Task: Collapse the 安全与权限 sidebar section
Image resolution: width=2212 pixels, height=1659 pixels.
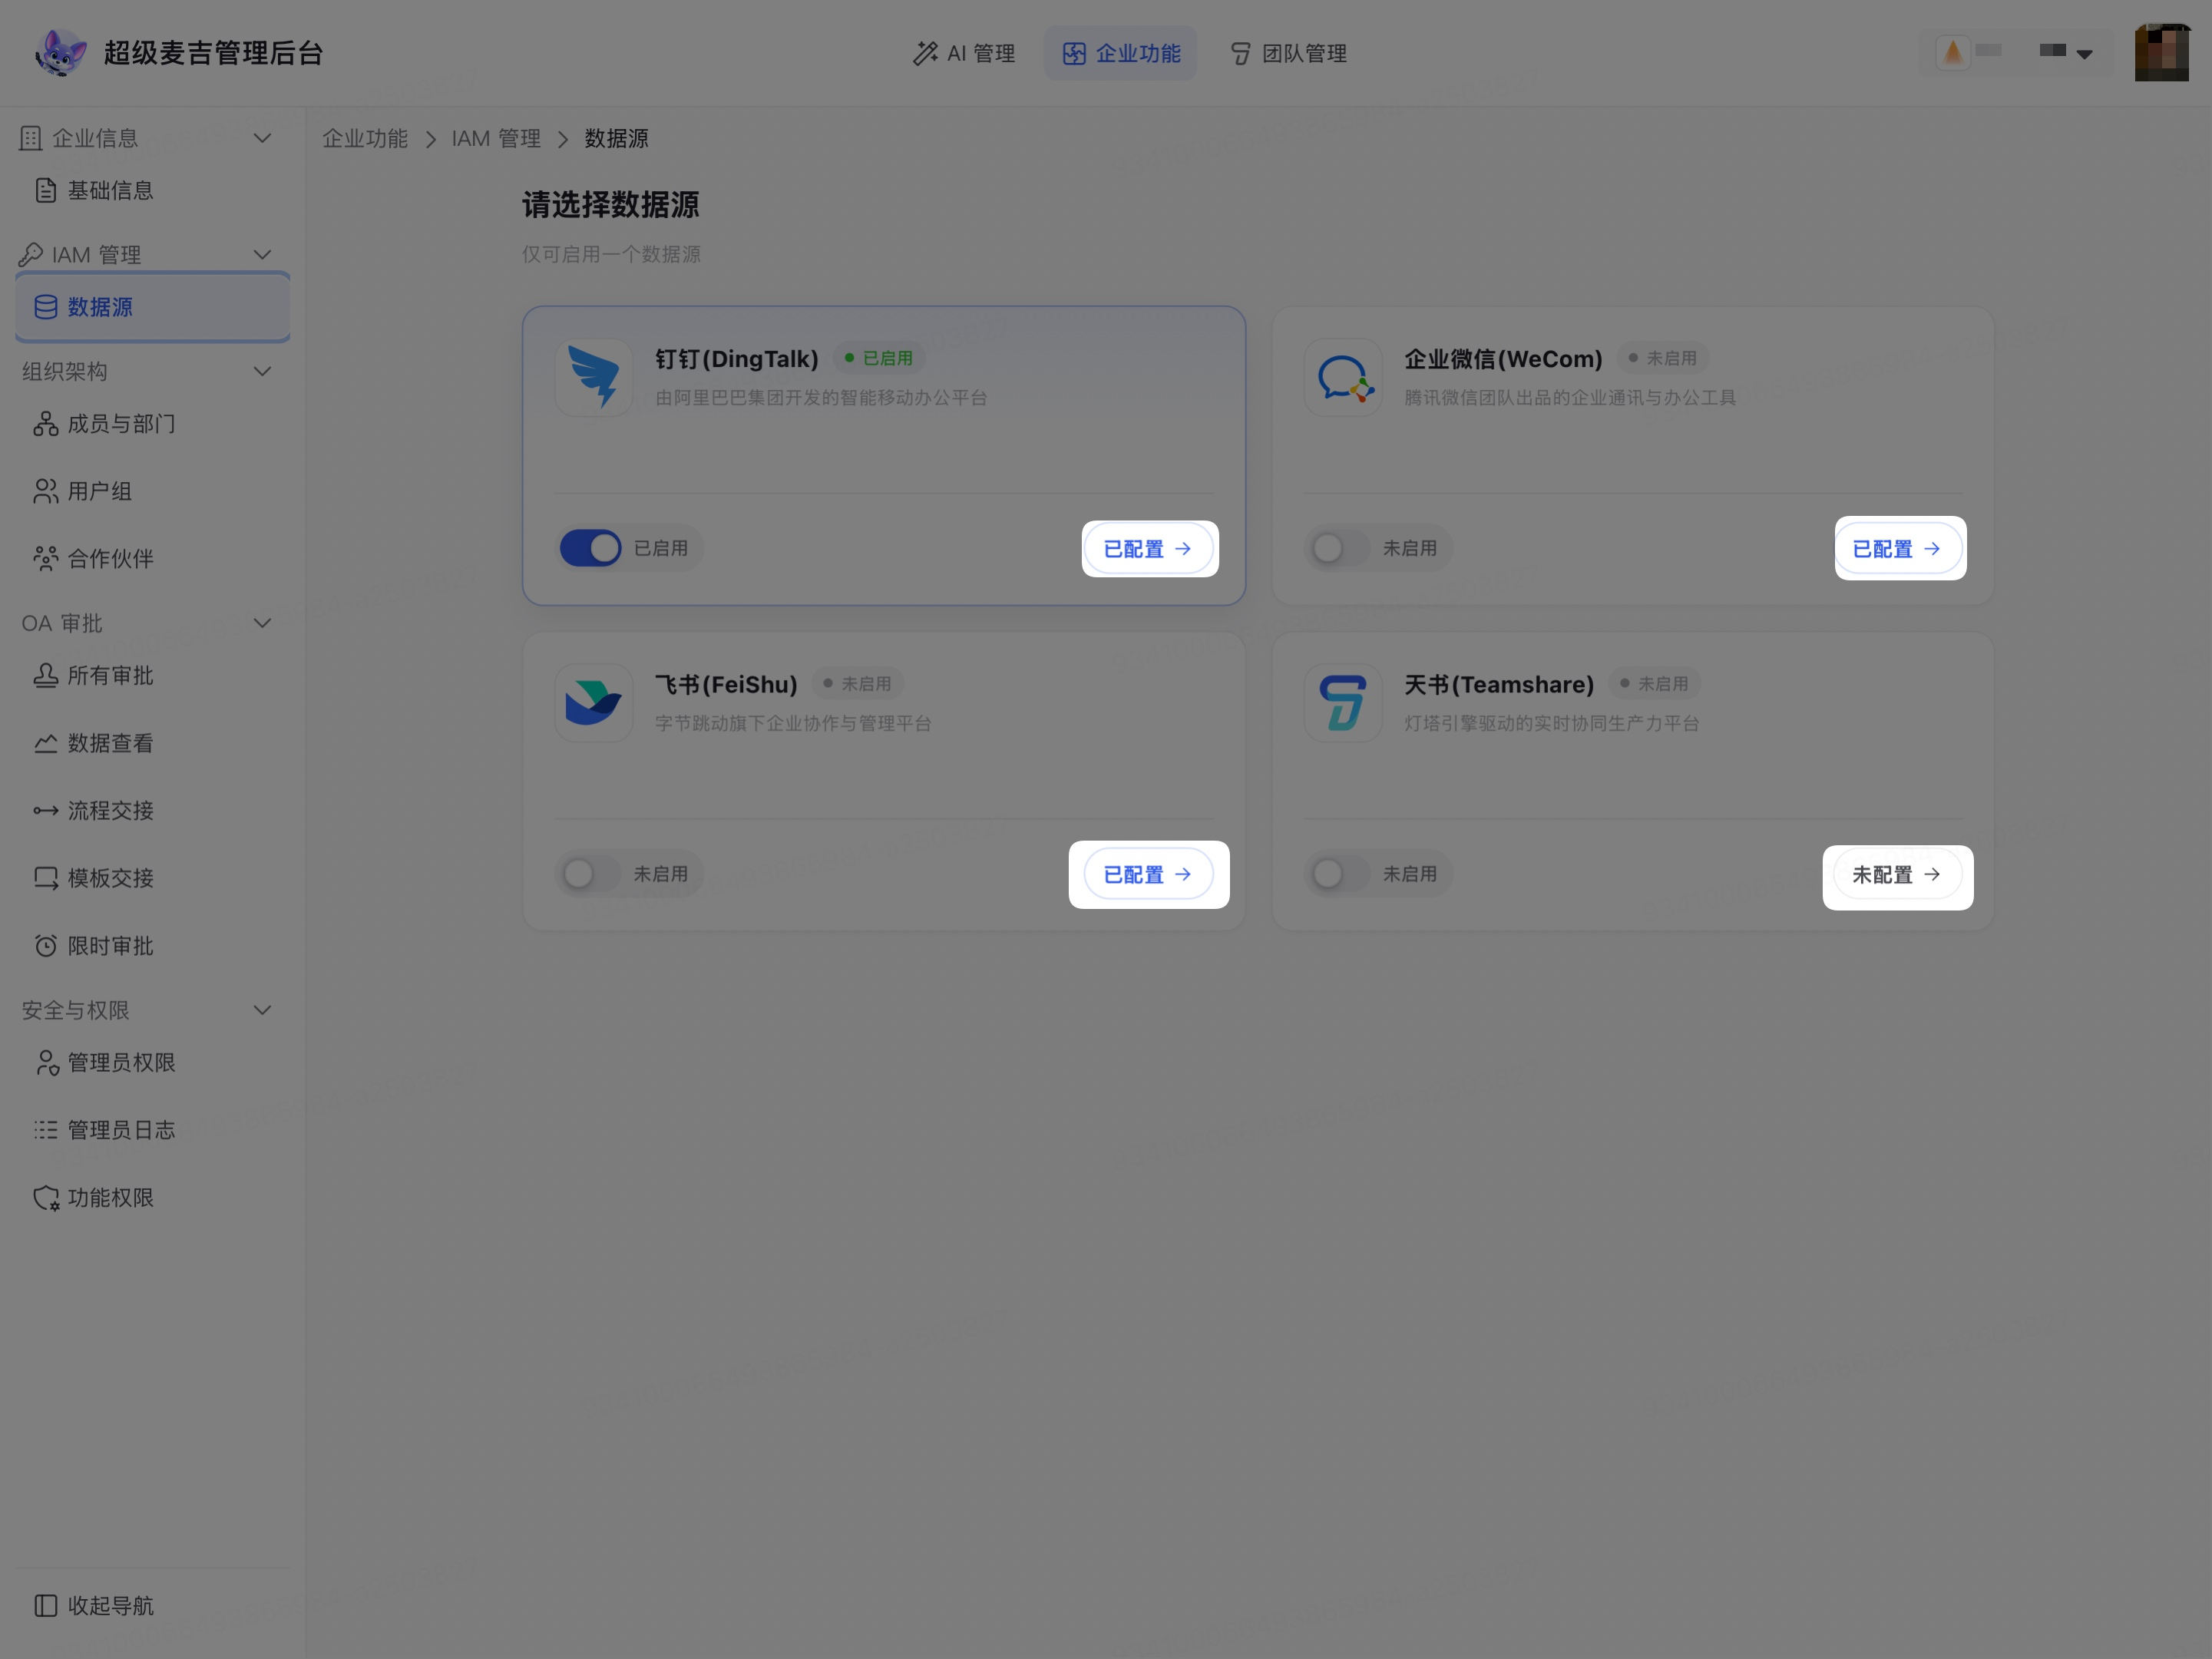Action: click(262, 1010)
